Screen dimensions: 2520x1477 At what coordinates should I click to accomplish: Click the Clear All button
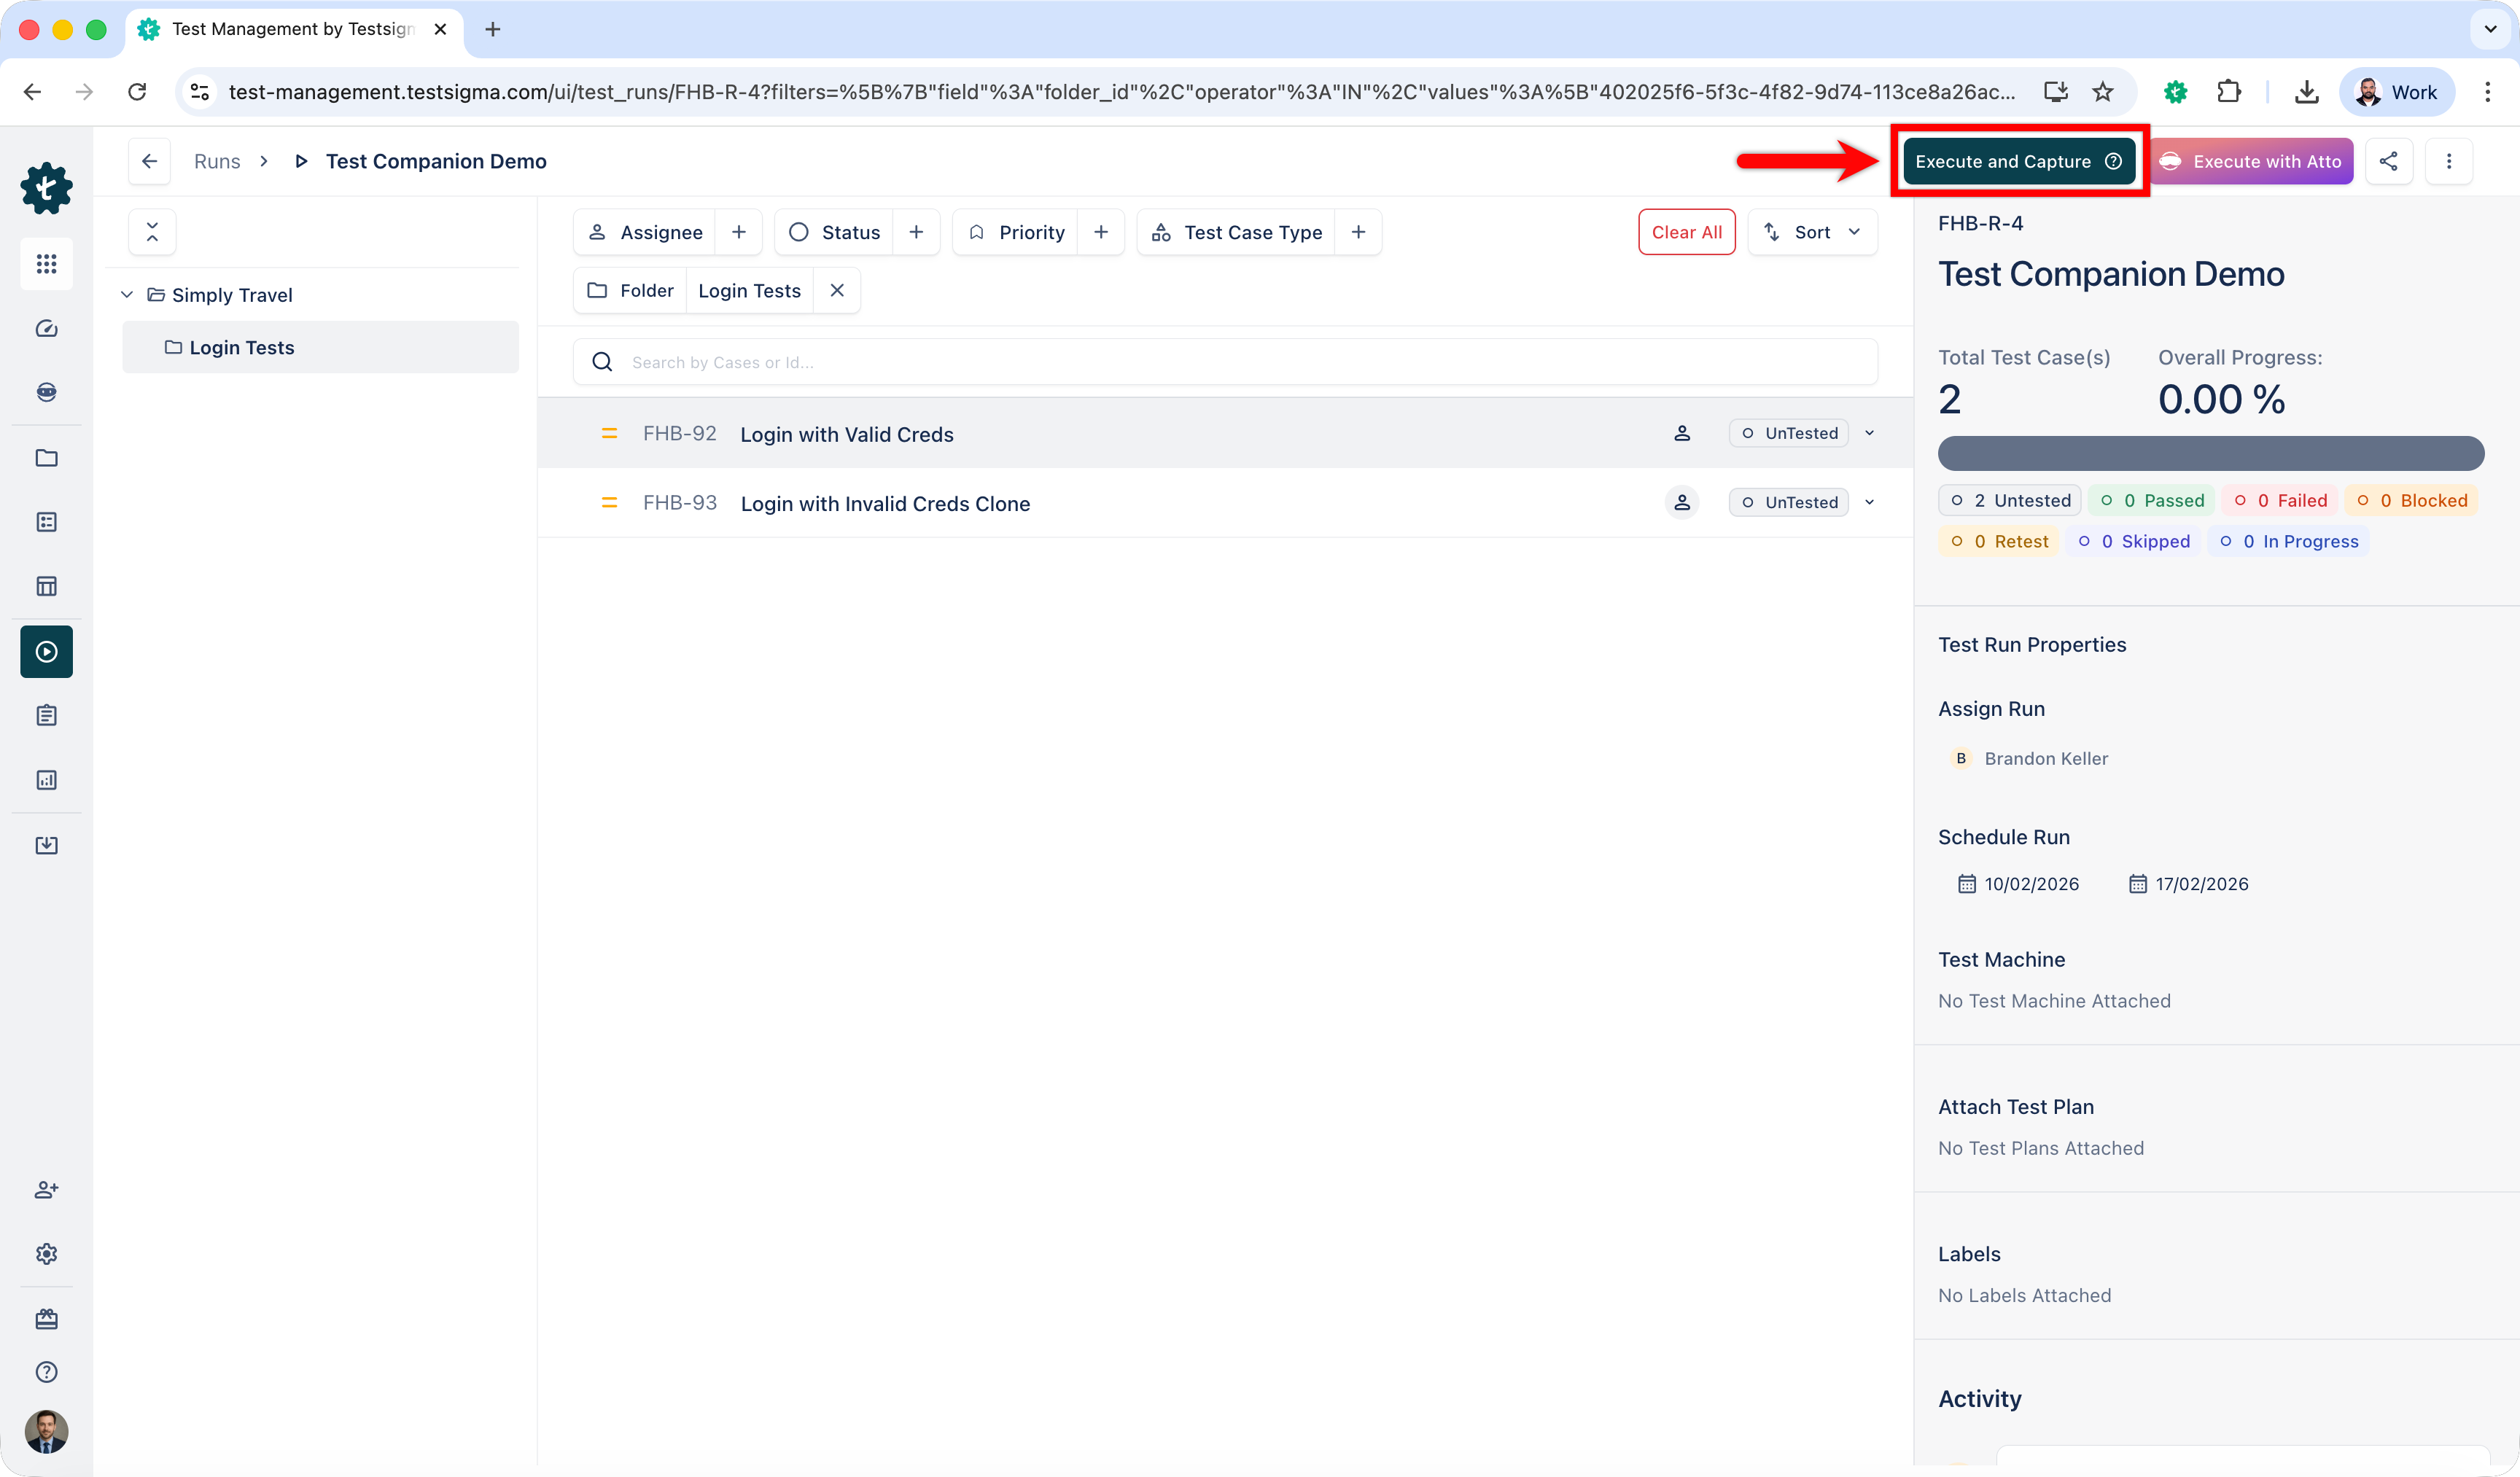point(1686,232)
